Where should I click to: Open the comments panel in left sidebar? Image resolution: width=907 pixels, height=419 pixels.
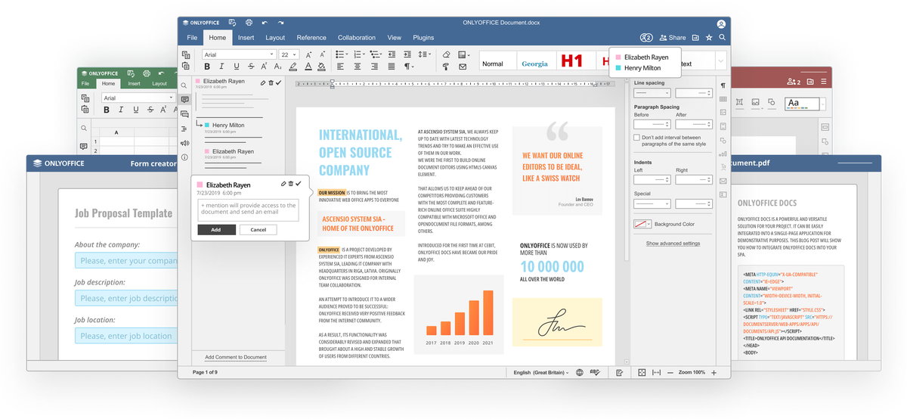point(185,100)
